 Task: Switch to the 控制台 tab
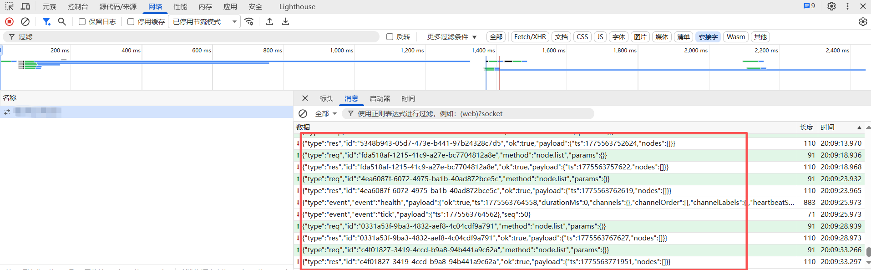[x=78, y=6]
